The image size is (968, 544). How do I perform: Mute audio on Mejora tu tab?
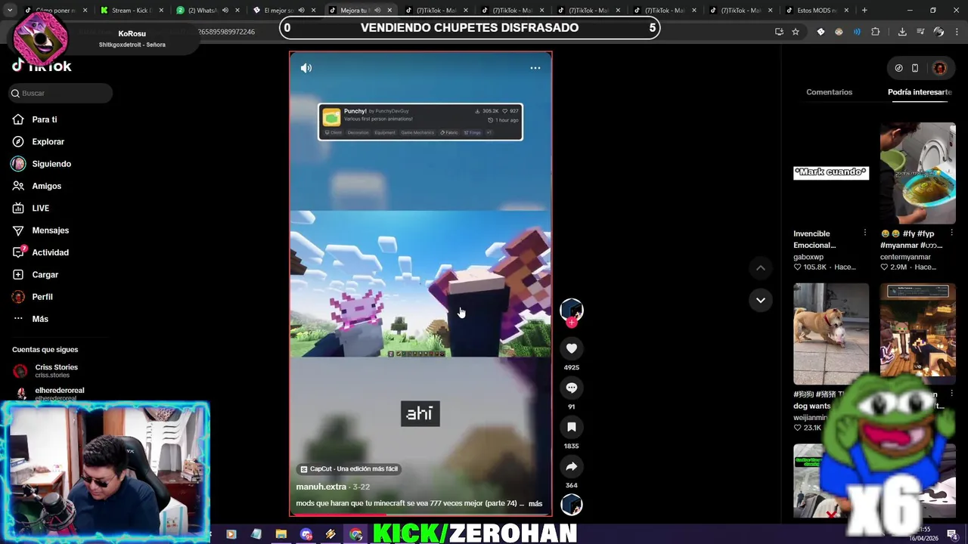(378, 11)
